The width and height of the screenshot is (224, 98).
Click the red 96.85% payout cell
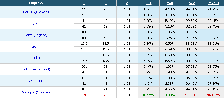click(x=213, y=95)
